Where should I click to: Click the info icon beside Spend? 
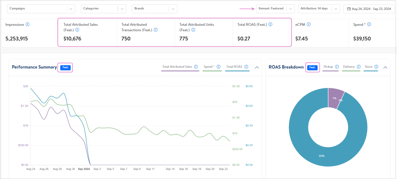coord(368,24)
